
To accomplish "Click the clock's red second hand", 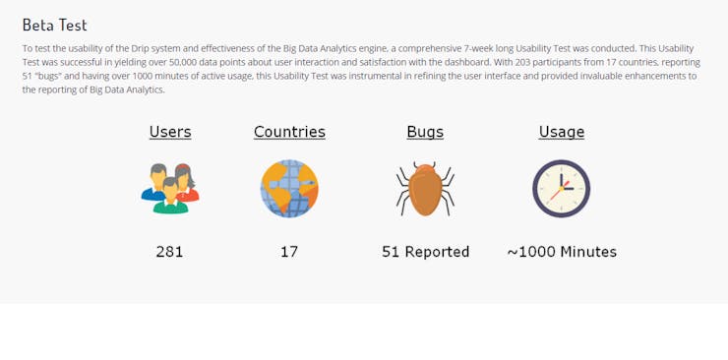I will click(x=557, y=191).
